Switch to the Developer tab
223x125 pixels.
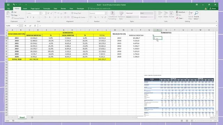(80, 9)
